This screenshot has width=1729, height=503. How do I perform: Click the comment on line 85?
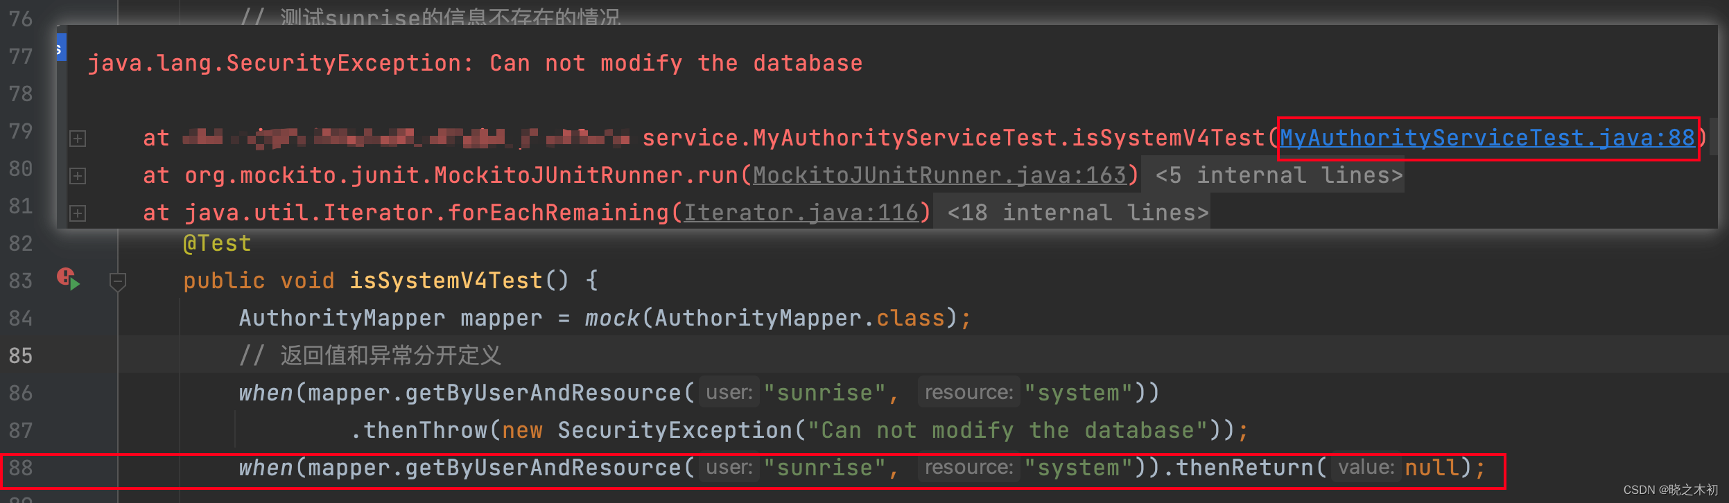(370, 355)
